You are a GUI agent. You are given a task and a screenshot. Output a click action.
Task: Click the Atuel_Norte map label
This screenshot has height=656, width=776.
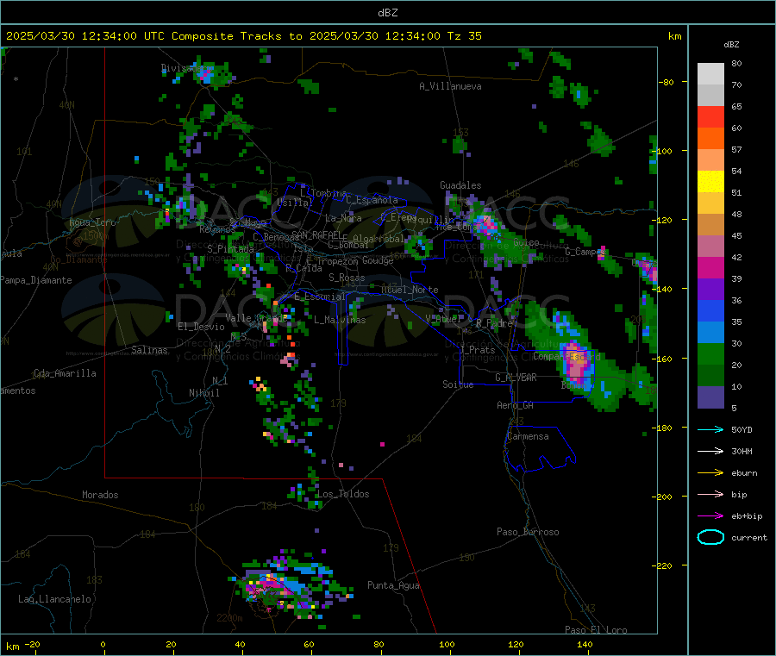click(410, 290)
